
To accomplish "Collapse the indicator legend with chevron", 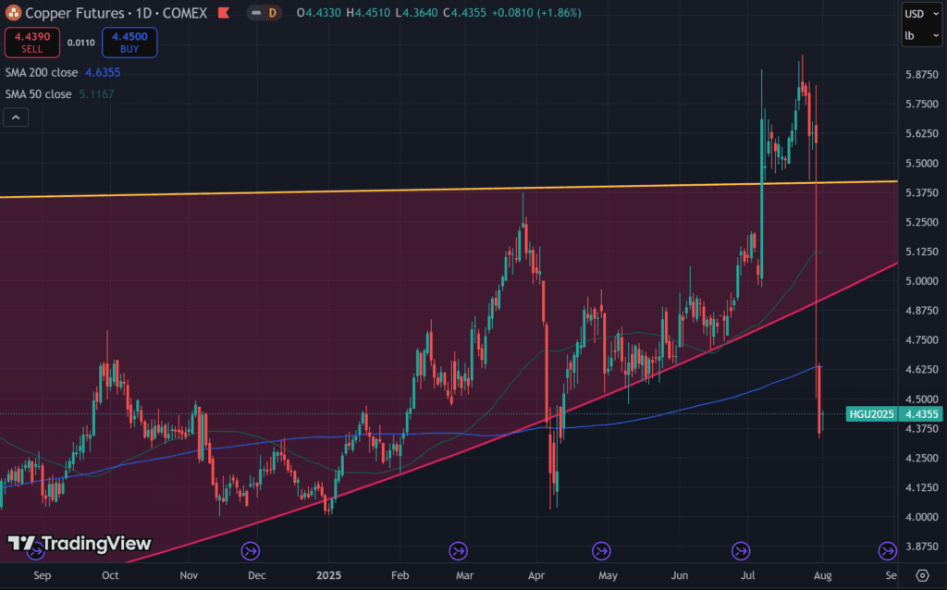I will (16, 117).
